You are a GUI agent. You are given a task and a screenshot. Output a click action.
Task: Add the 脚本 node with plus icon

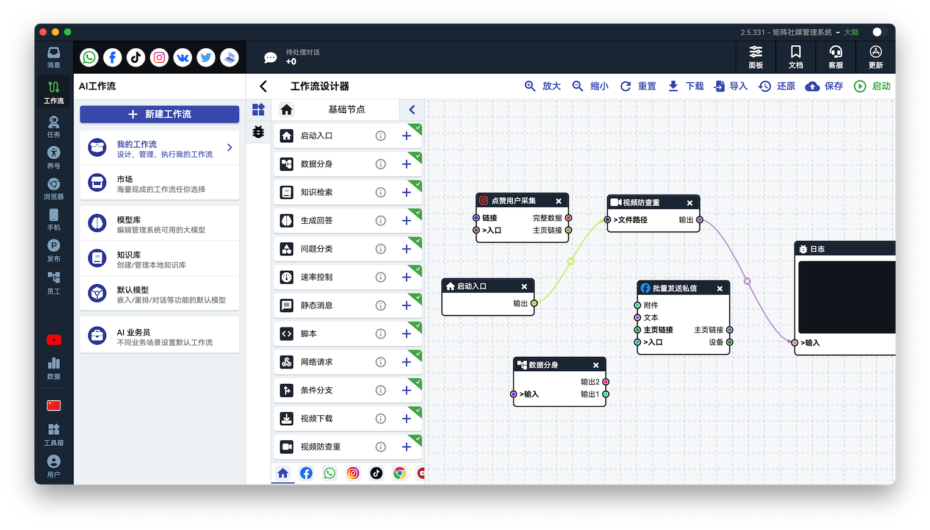pos(406,334)
